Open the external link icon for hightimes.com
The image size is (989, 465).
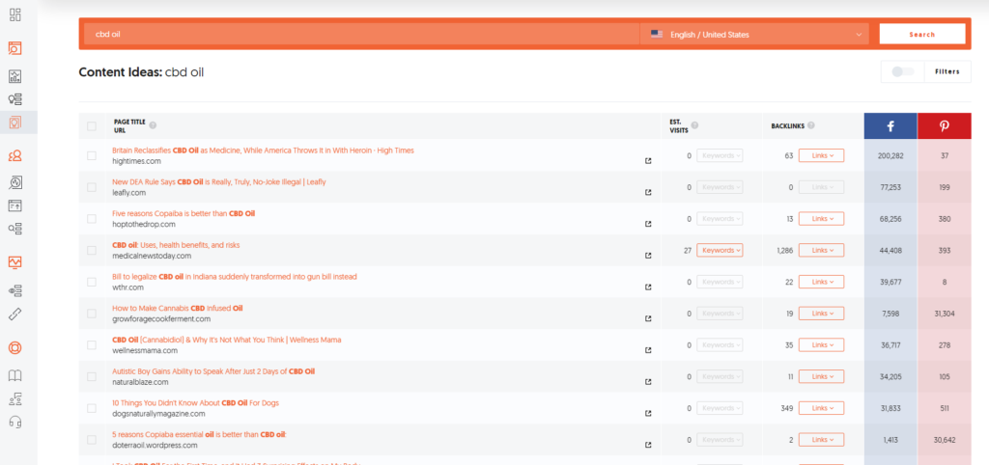pyautogui.click(x=648, y=161)
